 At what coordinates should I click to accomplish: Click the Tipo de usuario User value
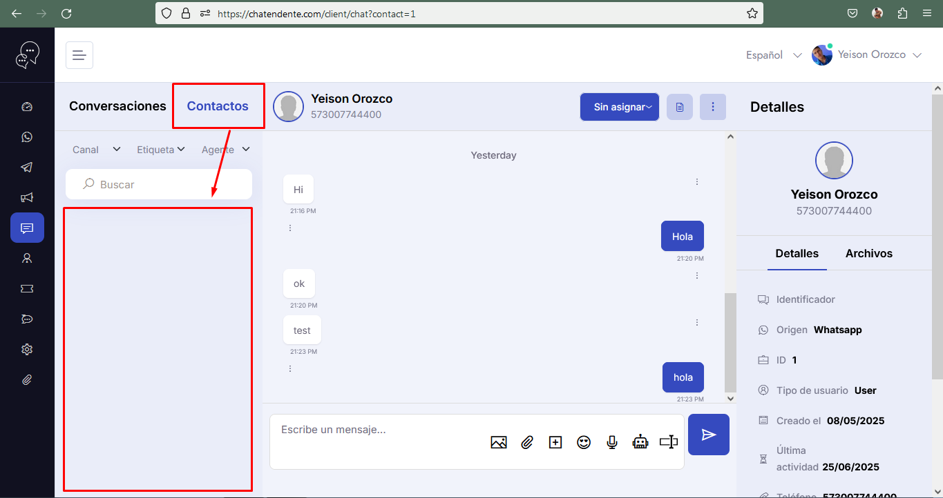(866, 390)
